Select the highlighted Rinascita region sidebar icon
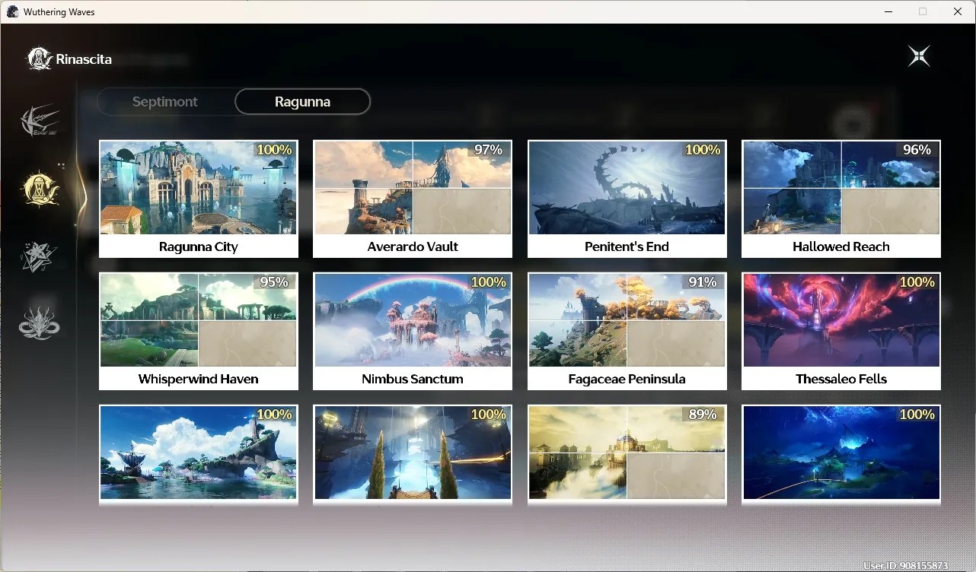The height and width of the screenshot is (572, 976). [40, 189]
